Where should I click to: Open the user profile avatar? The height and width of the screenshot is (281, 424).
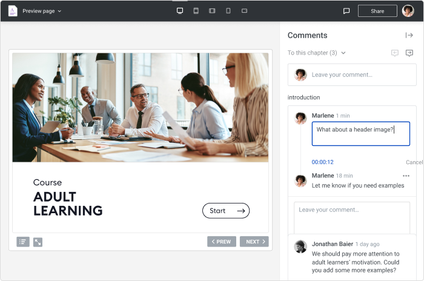408,11
